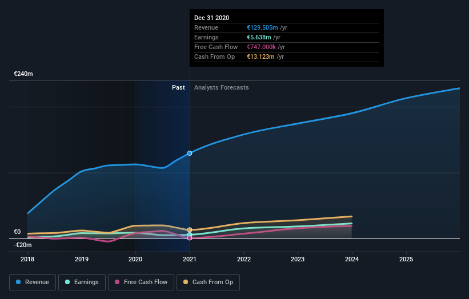Click the blue Revenue data point at 2021
The image size is (469, 299).
click(190, 153)
